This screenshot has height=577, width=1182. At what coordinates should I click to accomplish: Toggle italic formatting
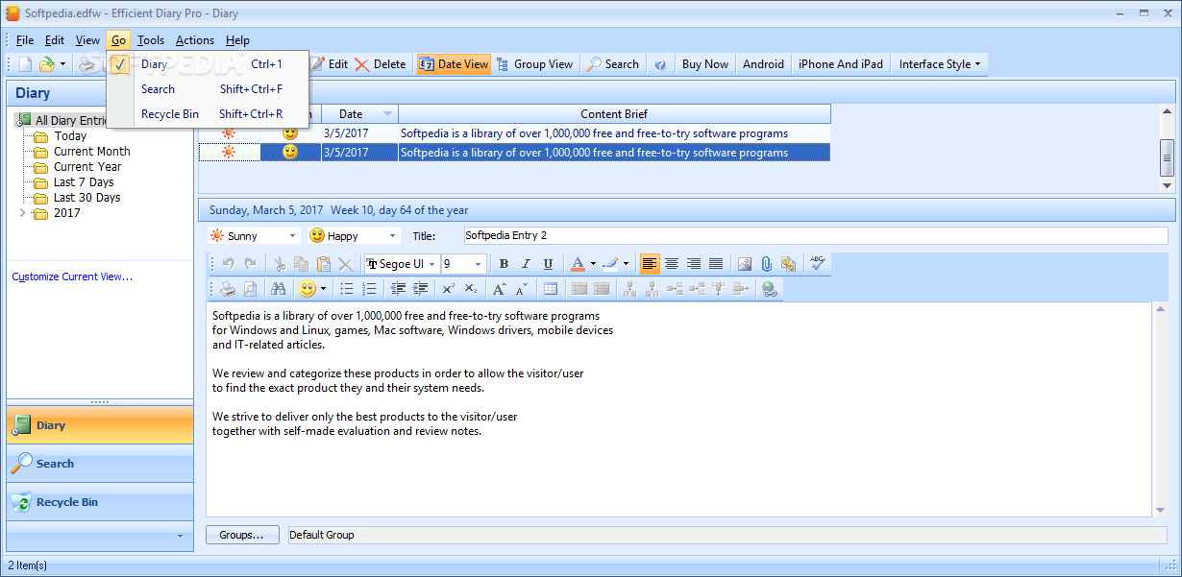tap(527, 264)
